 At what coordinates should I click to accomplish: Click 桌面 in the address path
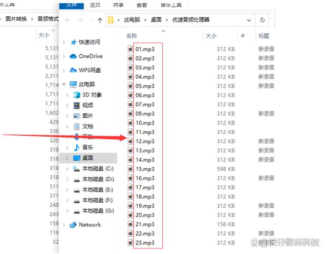click(156, 20)
